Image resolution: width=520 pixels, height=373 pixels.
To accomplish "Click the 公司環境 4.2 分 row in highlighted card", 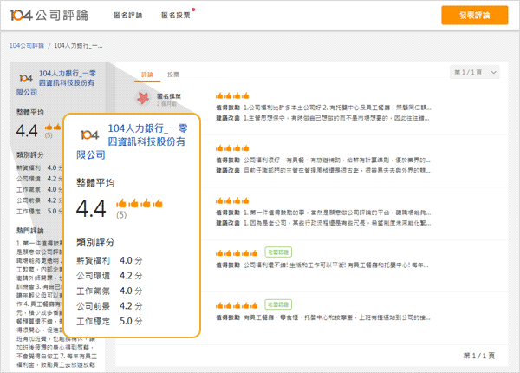I will (x=109, y=276).
